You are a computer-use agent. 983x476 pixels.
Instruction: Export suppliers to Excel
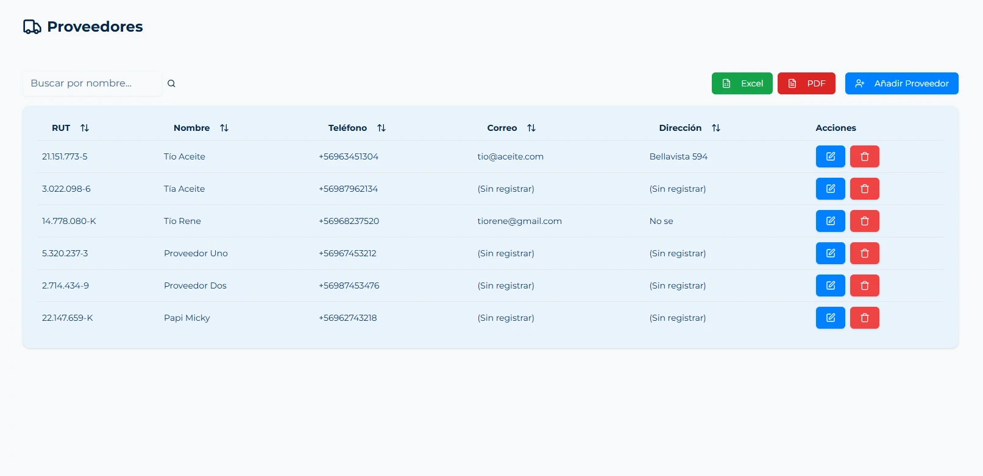tap(742, 83)
